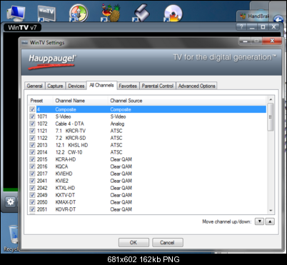Switch to the Capture tab
Image resolution: width=287 pixels, height=265 pixels.
point(55,86)
